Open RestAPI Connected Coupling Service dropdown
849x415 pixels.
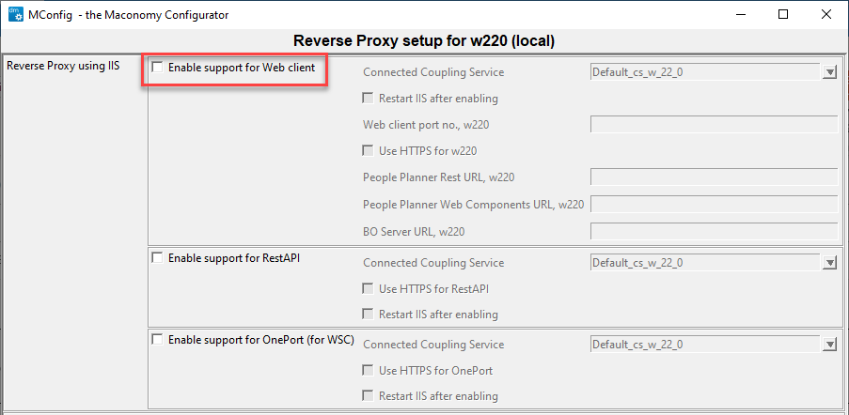coord(829,264)
